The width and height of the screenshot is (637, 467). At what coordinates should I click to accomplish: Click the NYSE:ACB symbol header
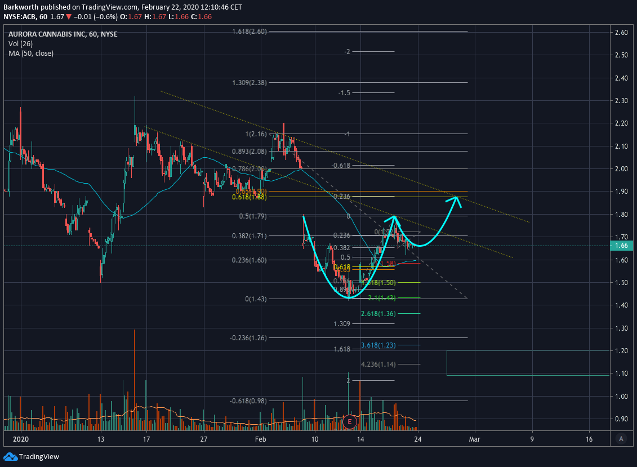click(19, 17)
